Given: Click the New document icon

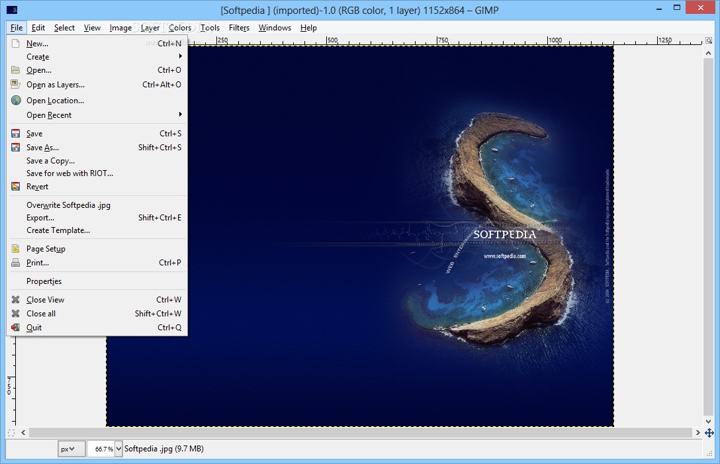Looking at the screenshot, I should (x=16, y=44).
